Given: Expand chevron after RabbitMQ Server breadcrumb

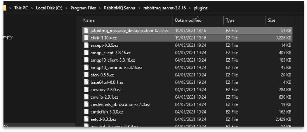Looking at the screenshot, I should [139, 8].
